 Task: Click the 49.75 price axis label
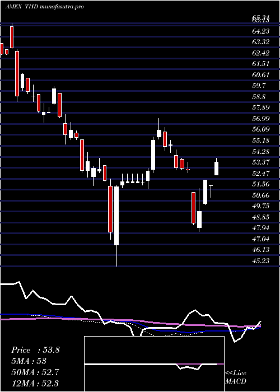[x=261, y=206]
